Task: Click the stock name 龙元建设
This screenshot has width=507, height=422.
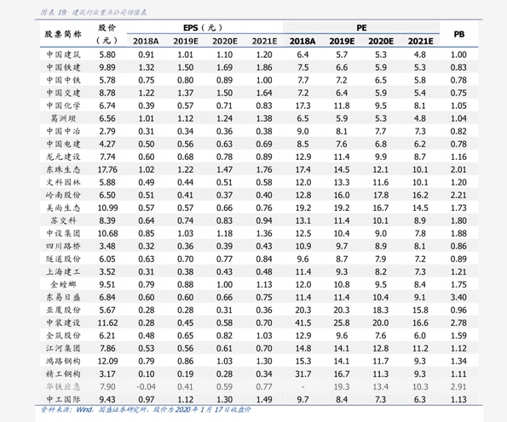Action: point(63,157)
